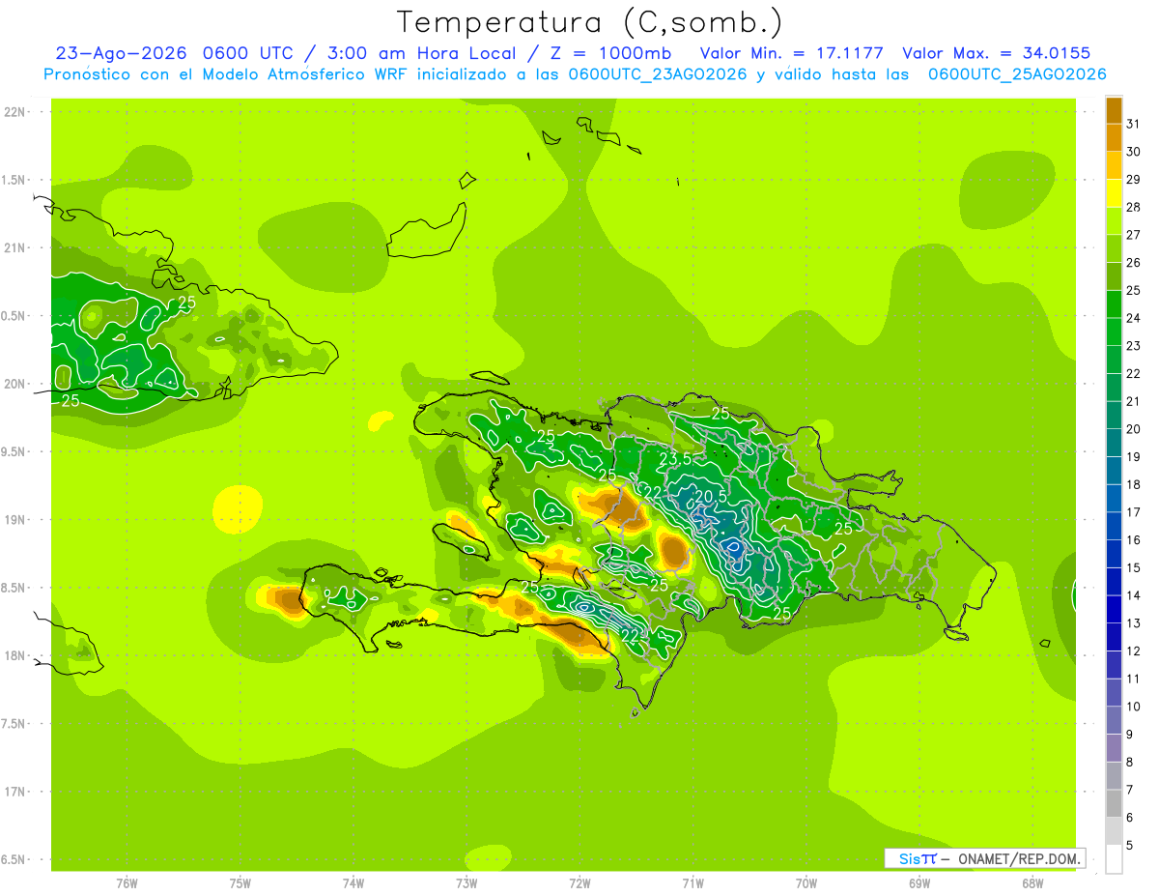Pick the yellow swatch between 28 and 29
The height and width of the screenshot is (896, 1159).
click(x=1114, y=192)
